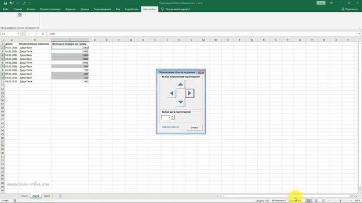Open the macros-vba.ru link in dialog
This screenshot has height=203, width=362.
coord(170,127)
